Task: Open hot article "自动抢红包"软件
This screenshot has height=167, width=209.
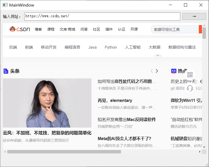Action: coord(186,119)
